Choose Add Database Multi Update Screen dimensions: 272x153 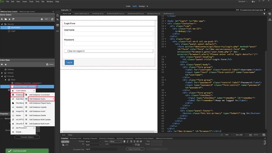click(x=40, y=119)
